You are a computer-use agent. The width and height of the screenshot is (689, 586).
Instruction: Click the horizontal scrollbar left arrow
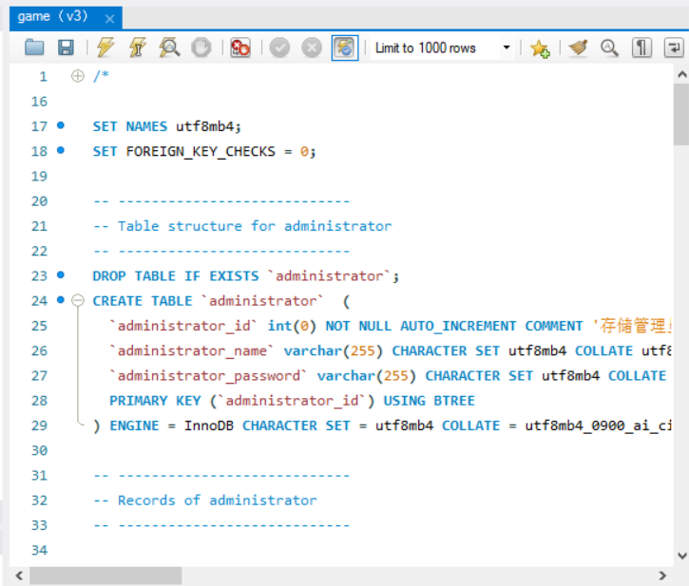coord(19,576)
